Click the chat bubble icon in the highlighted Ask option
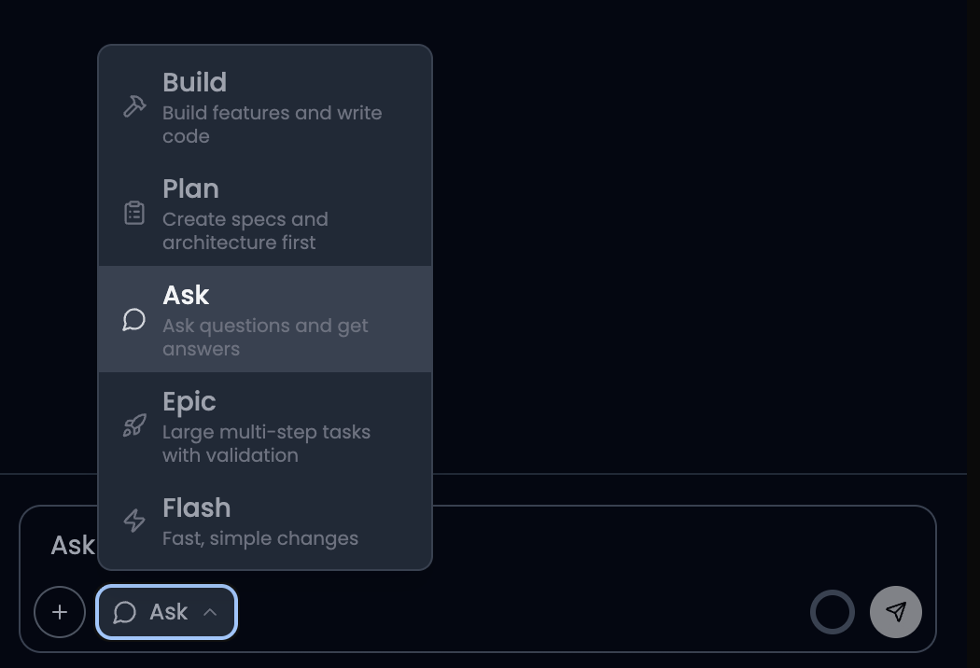Screen dimensions: 980x668 (x=134, y=319)
